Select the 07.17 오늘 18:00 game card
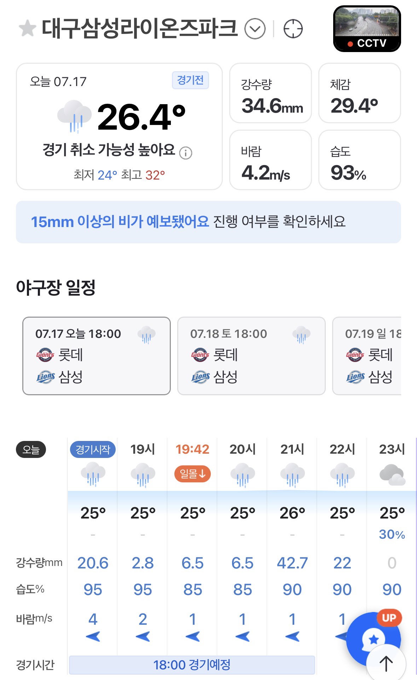This screenshot has height=680, width=417. click(x=97, y=356)
